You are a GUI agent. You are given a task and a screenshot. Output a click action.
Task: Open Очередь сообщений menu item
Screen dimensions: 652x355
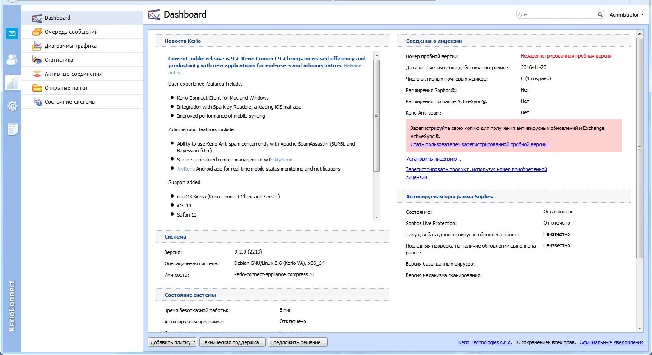pyautogui.click(x=82, y=32)
